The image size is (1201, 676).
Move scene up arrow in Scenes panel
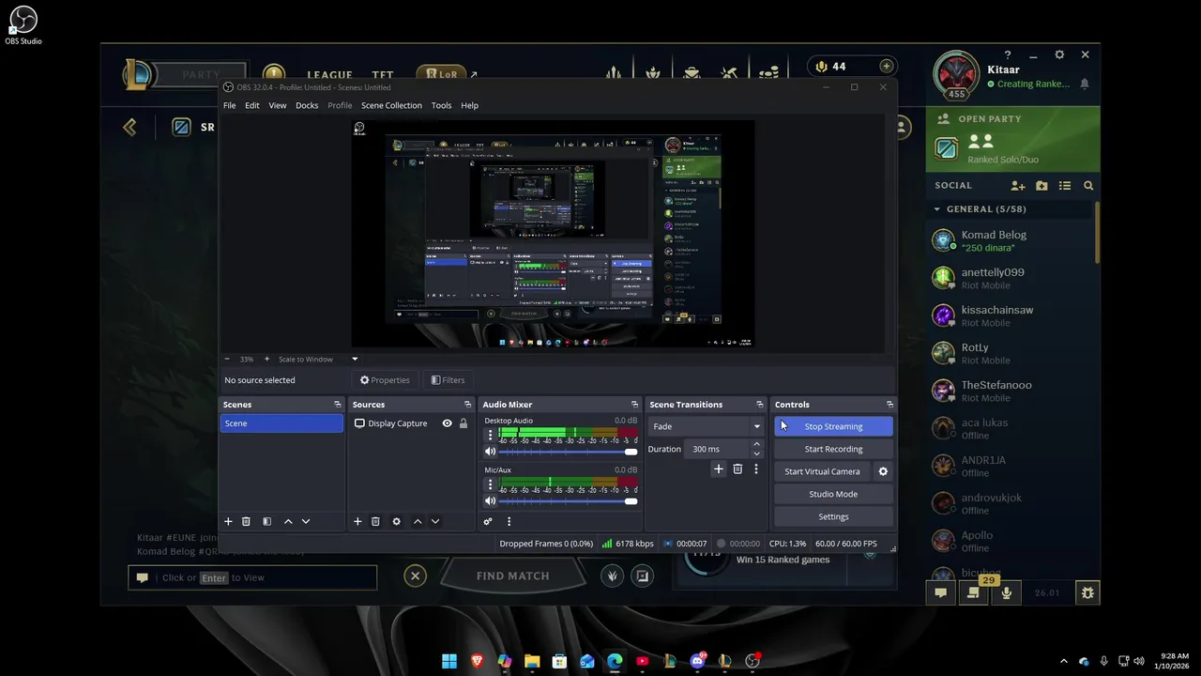(288, 521)
